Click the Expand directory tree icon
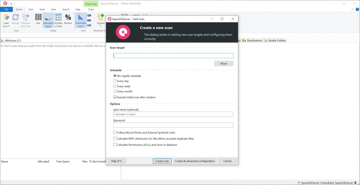360x185 pixels. 101,17
